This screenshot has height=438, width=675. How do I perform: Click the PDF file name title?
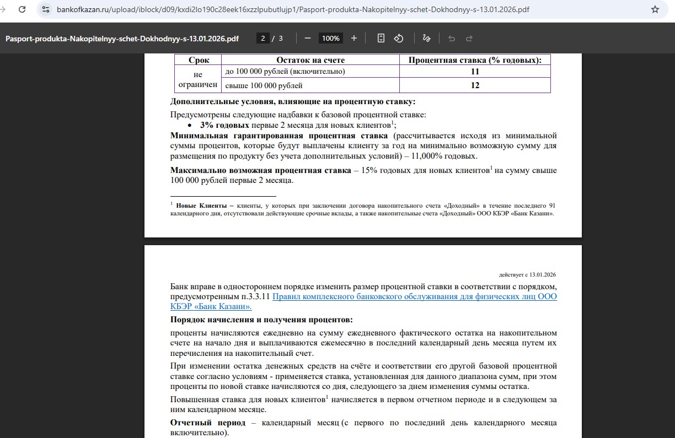[122, 39]
